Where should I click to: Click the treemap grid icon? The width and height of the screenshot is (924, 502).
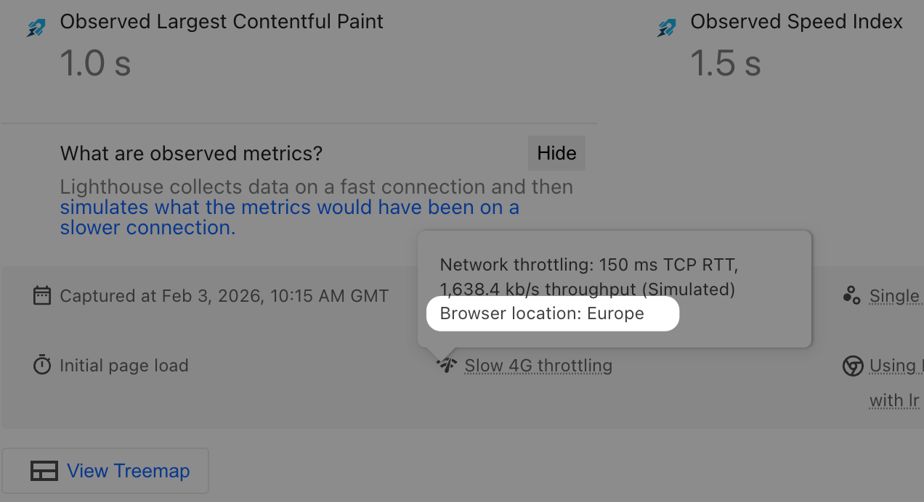click(x=44, y=471)
